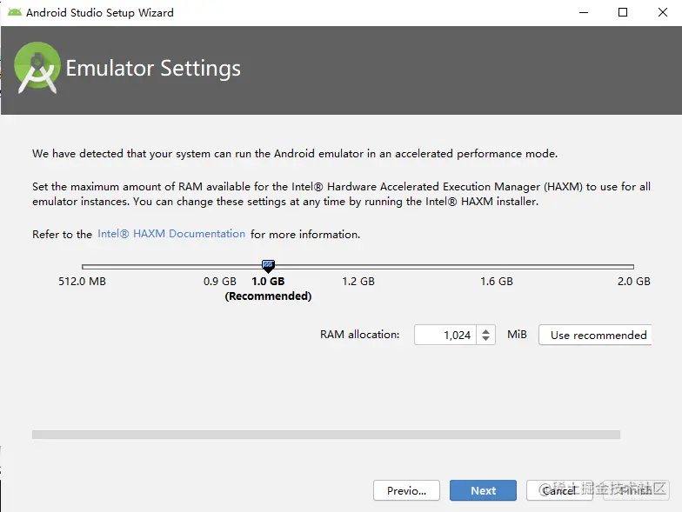
Task: Click the Use recommended button
Action: pyautogui.click(x=595, y=335)
